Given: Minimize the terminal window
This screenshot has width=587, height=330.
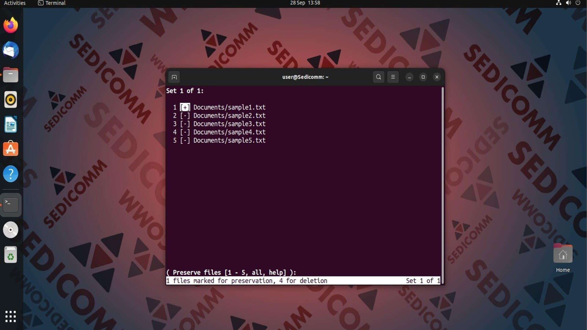Looking at the screenshot, I should coord(409,77).
